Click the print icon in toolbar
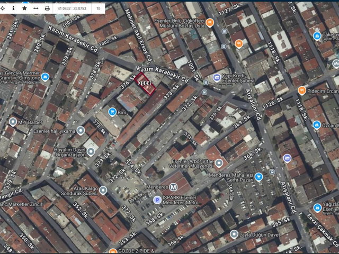Image resolution: width=339 pixels, height=254 pixels. tap(47, 8)
